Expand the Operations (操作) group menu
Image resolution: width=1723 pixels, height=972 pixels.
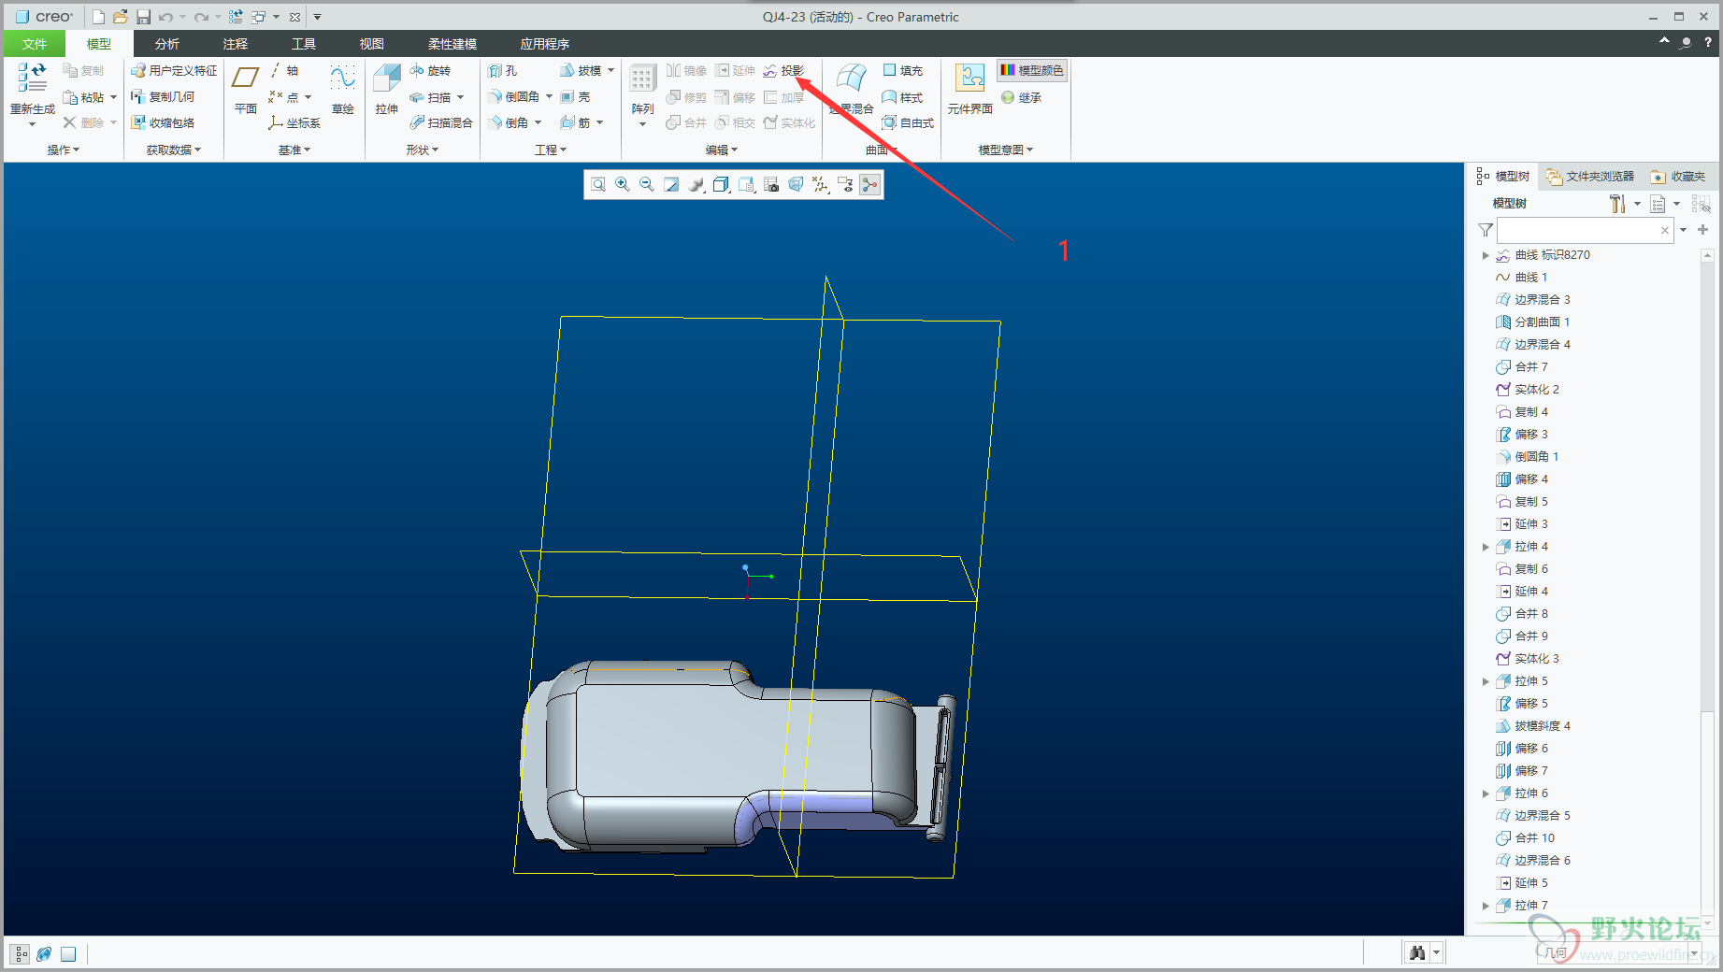point(64,150)
